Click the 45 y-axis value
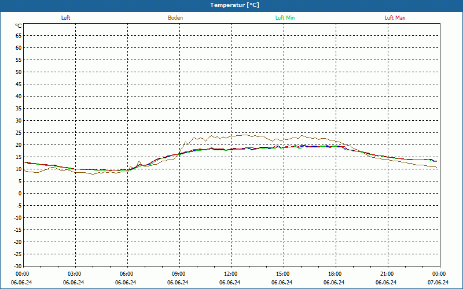 19,84
